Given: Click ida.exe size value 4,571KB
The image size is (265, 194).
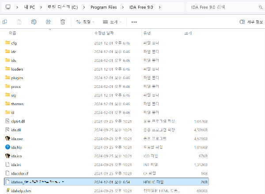Looking at the screenshot, I should 201,139.
